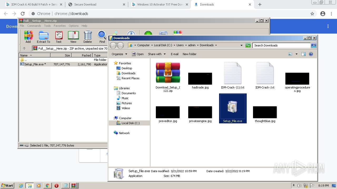Expand view options arrow in Explorer
Screen dimensions: 337x189
[x=296, y=54]
